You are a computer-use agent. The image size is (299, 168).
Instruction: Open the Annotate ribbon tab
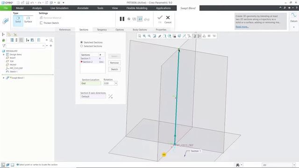83,8
